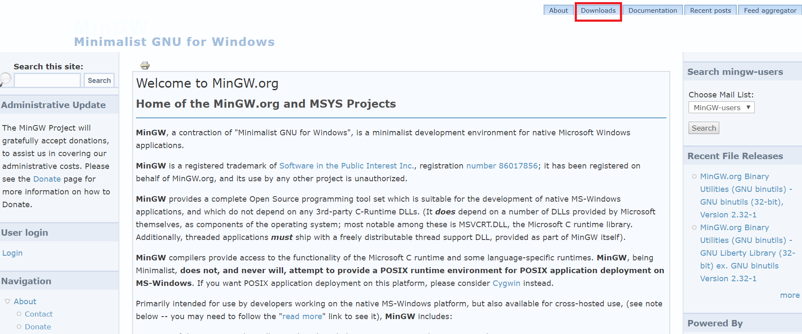Click the Welcome to MinGW.org heading
Screen dimensions: 802x334
[207, 83]
